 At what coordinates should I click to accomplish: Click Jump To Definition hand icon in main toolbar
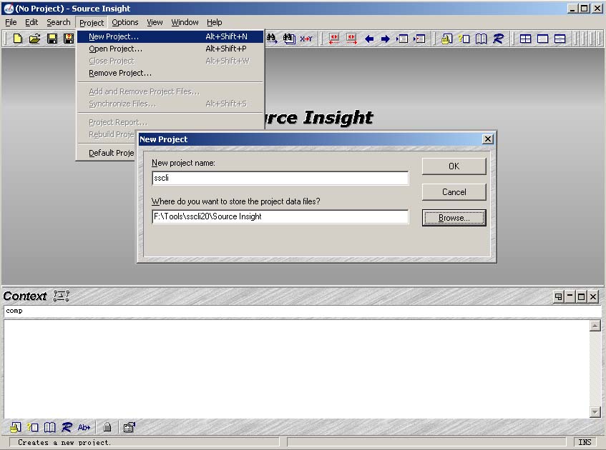(x=446, y=39)
